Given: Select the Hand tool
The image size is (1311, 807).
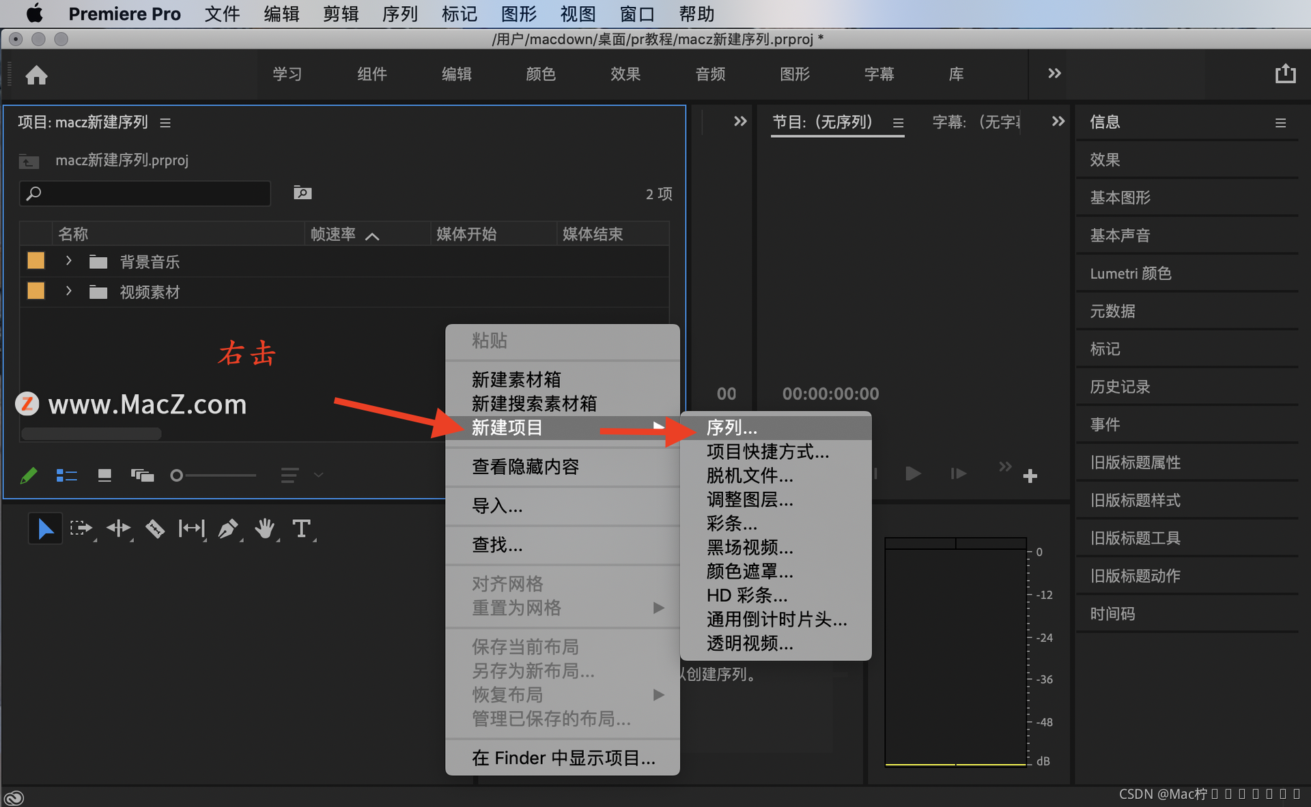Looking at the screenshot, I should point(264,529).
